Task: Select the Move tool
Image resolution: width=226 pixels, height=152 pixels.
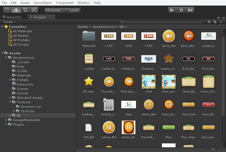Action: click(x=16, y=10)
